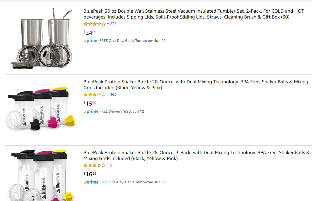The height and width of the screenshot is (201, 312).
Task: Click the $16.99 price of the 28-Ounce shaker
Action: click(x=89, y=174)
